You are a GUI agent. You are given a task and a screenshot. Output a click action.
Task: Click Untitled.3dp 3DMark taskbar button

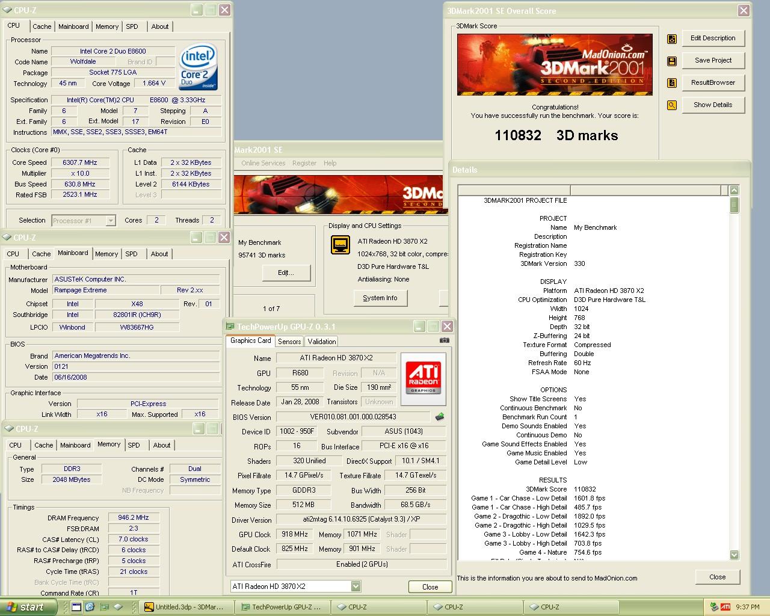pos(185,607)
